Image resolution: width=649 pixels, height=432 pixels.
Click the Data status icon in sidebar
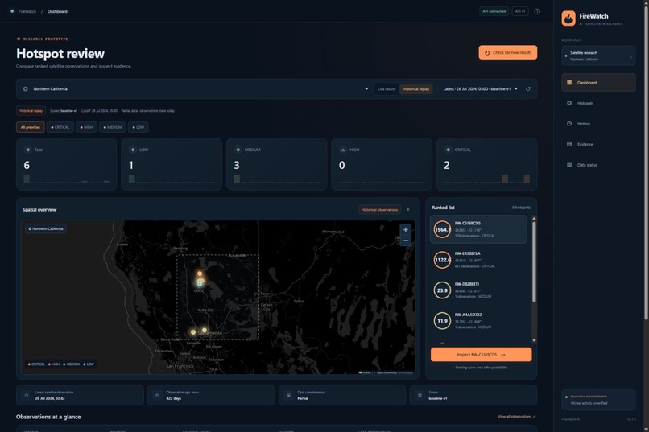point(569,165)
